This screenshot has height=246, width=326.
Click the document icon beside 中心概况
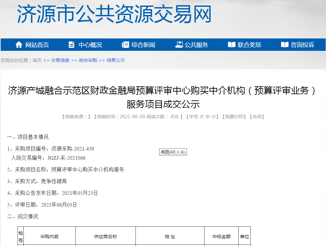click(71, 45)
